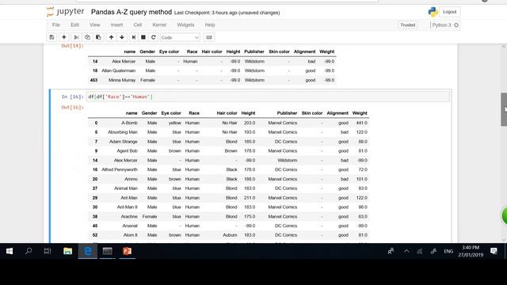The height and width of the screenshot is (285, 507).
Task: Open the Windows Start menu
Action: pos(10,251)
